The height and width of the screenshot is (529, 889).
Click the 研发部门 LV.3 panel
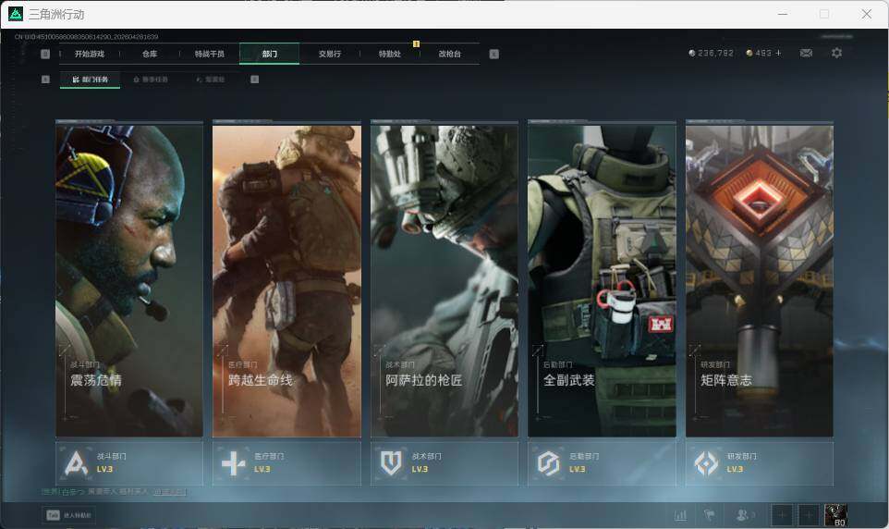click(x=760, y=463)
